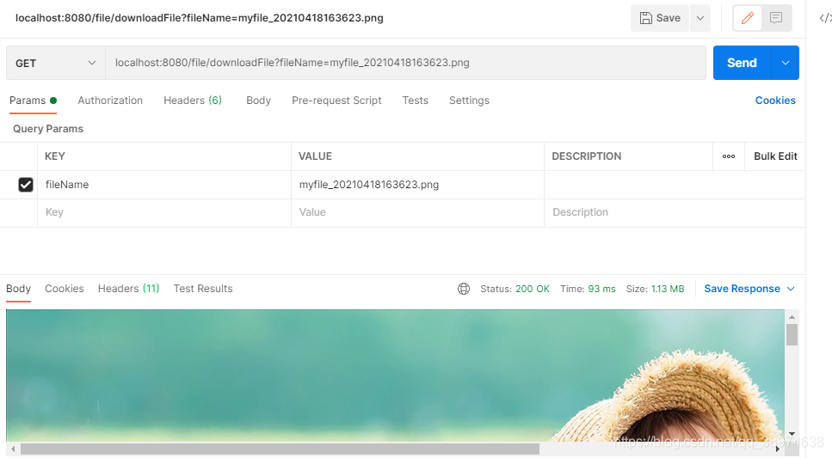
Task: Click the fileName key cell
Action: (164, 185)
